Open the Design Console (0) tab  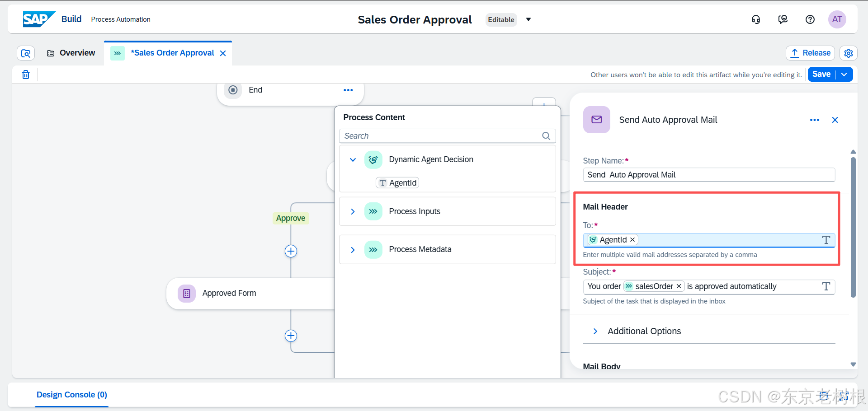pos(71,395)
